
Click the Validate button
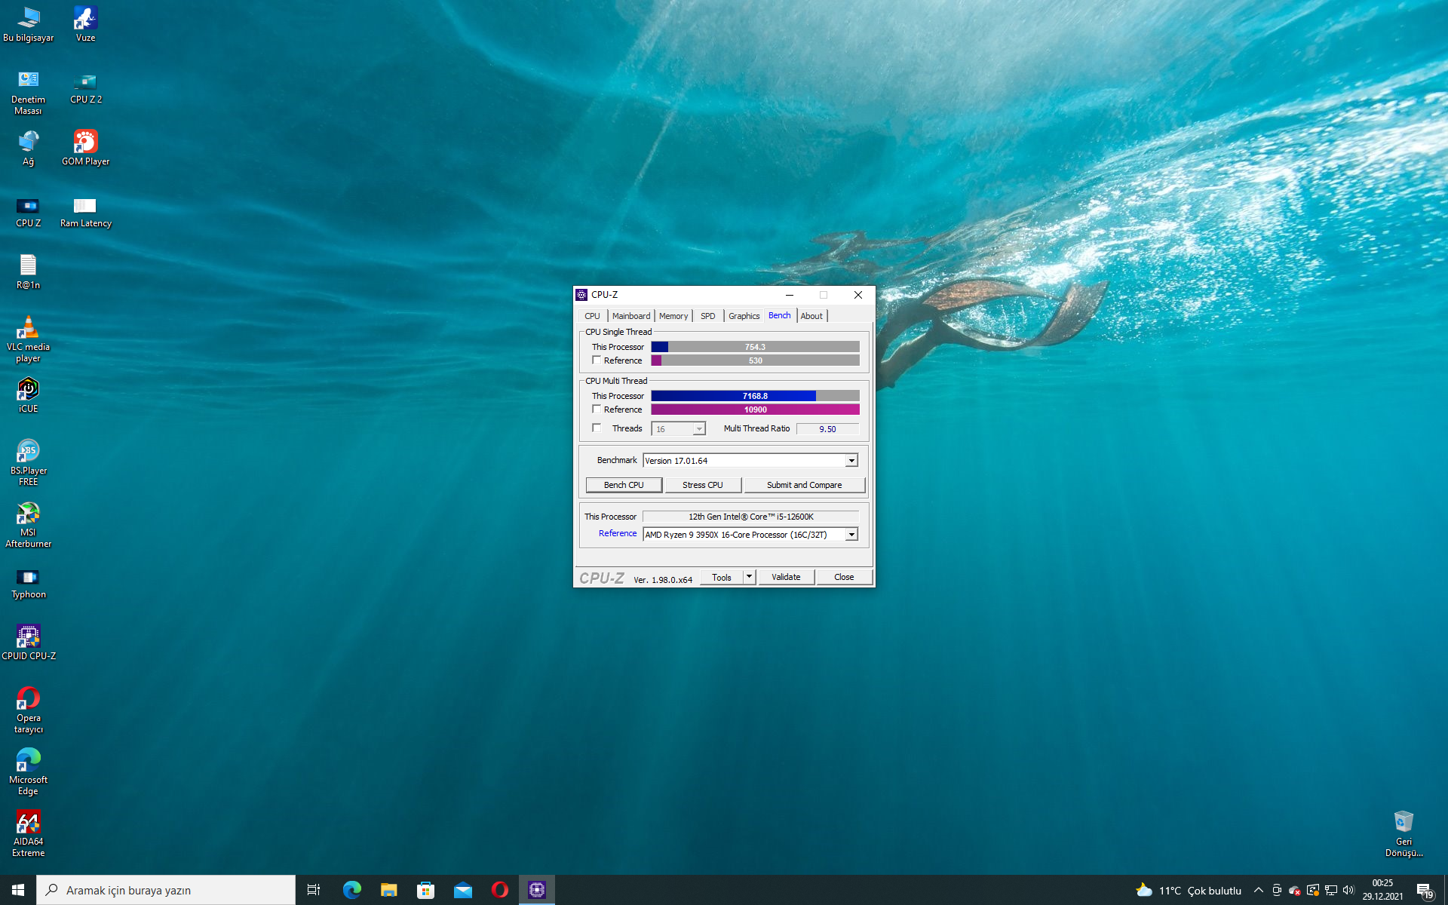click(x=786, y=577)
